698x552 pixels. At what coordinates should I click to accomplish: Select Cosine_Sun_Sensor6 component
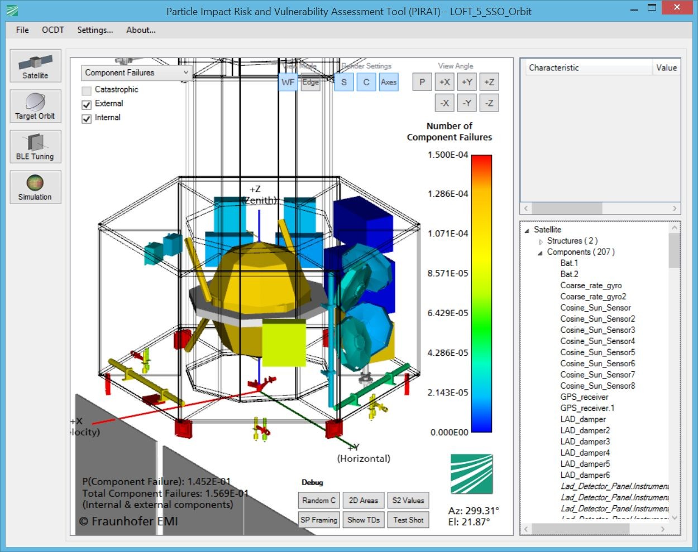[x=597, y=364]
